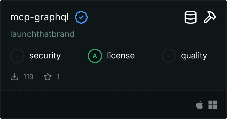Click blank space right of the verified badge
The width and height of the screenshot is (227, 119).
(x=134, y=18)
